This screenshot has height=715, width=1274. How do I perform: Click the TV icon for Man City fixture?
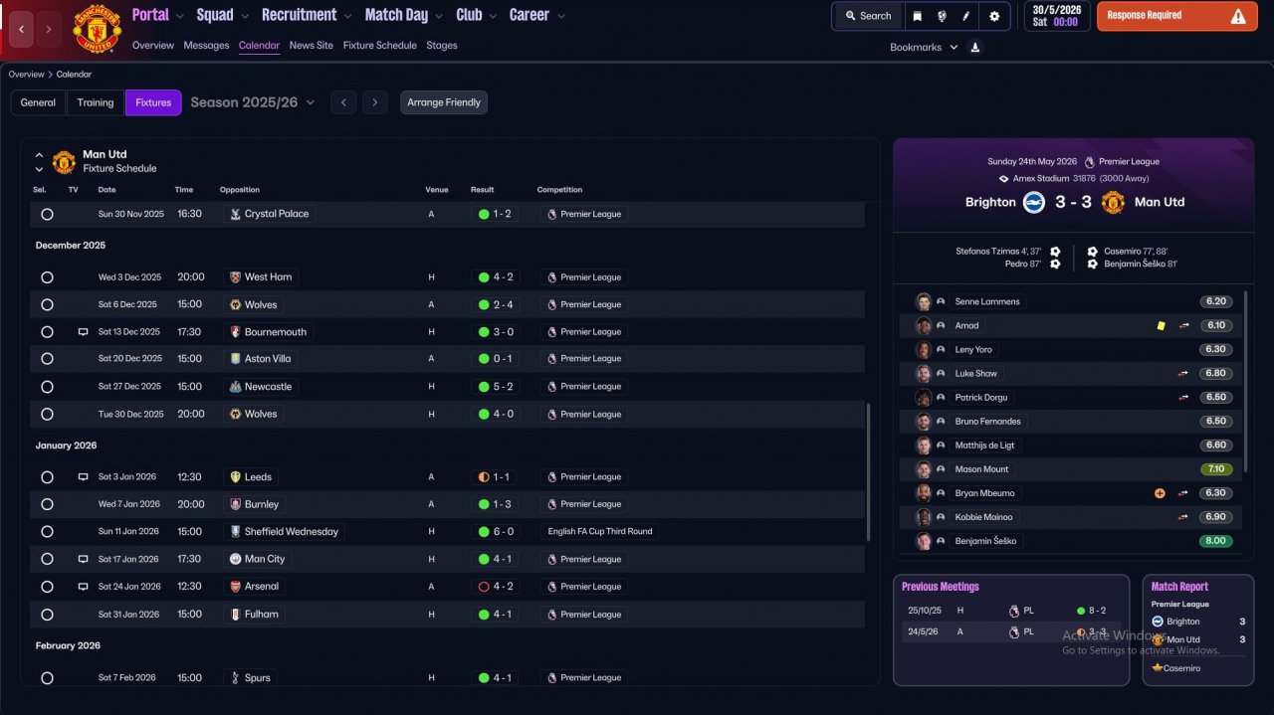coord(84,559)
